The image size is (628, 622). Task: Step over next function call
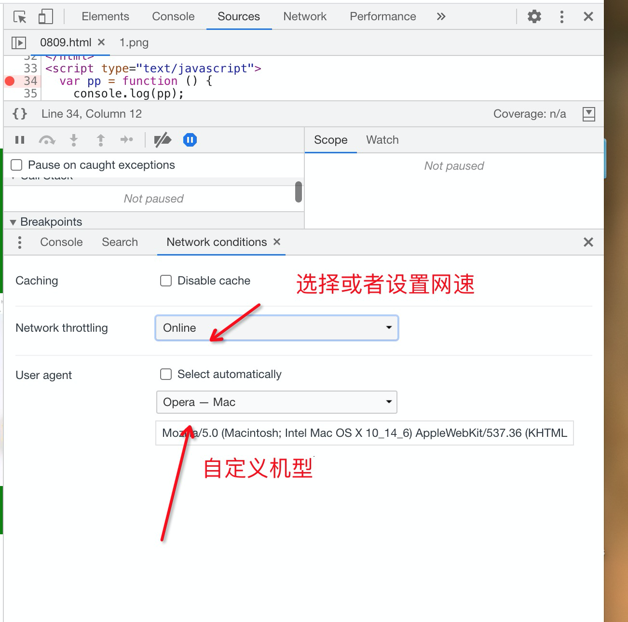tap(47, 140)
